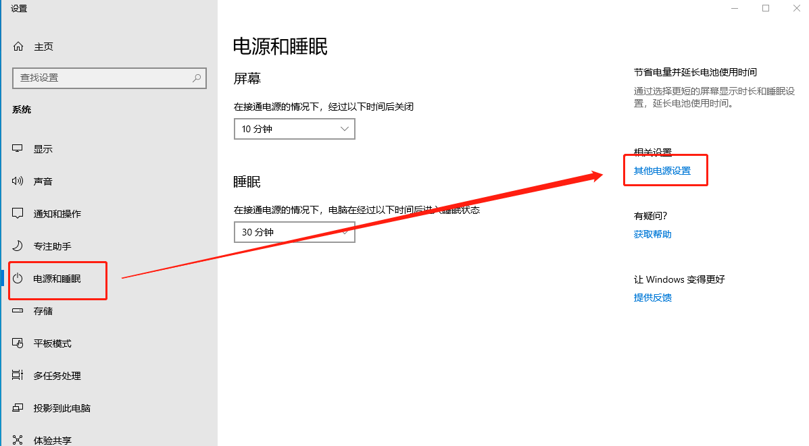Select the 显示 icon in sidebar
809x446 pixels.
click(x=17, y=148)
